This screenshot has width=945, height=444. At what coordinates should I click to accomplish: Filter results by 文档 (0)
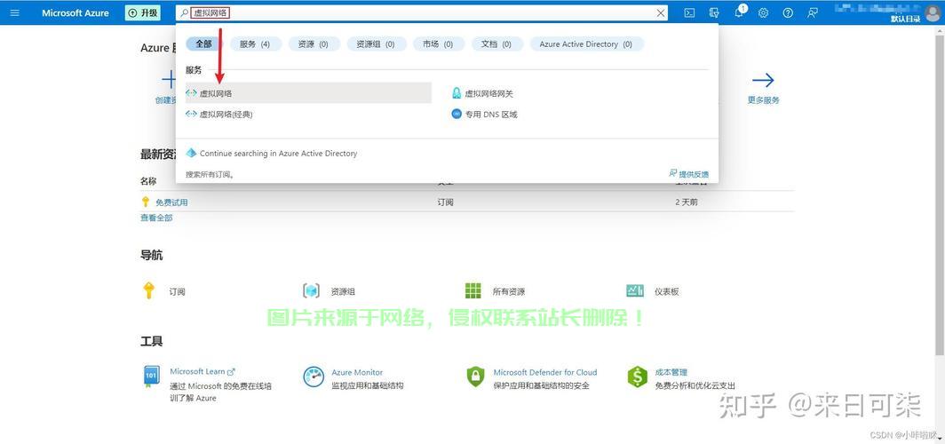[496, 44]
